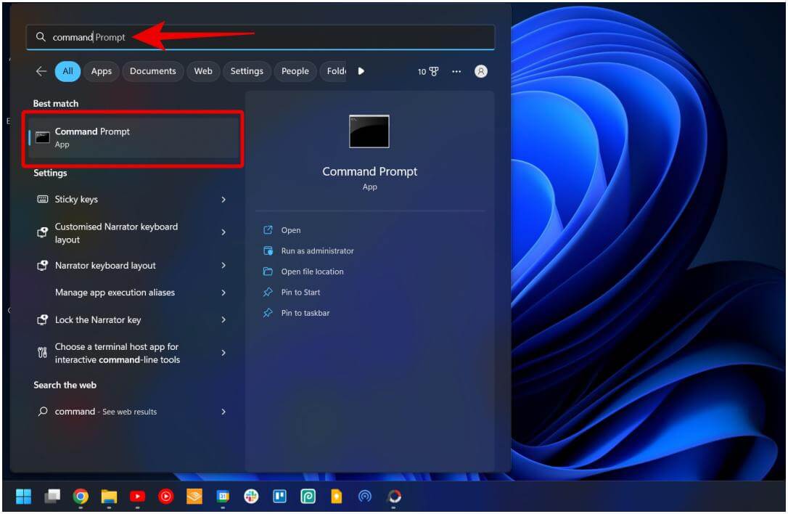This screenshot has width=788, height=514.
Task: Open Google Keep from the taskbar
Action: point(336,497)
